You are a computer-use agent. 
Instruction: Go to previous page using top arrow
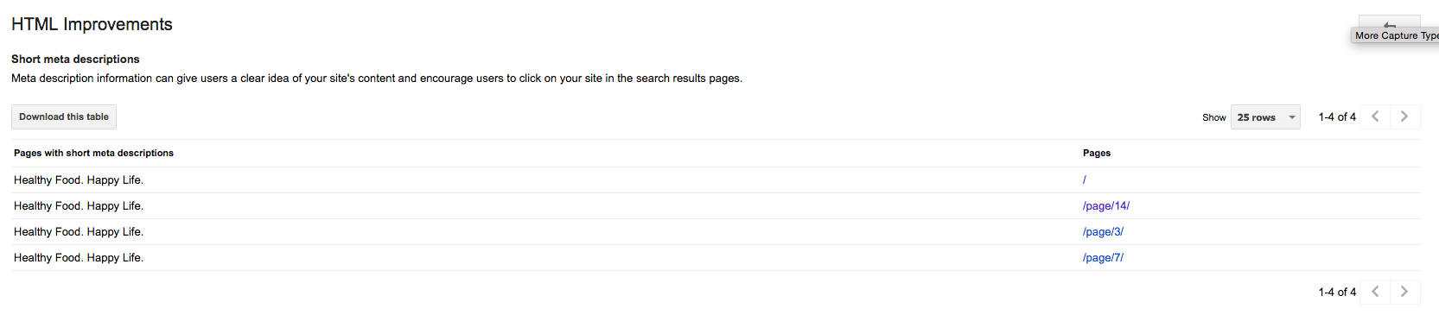1375,116
